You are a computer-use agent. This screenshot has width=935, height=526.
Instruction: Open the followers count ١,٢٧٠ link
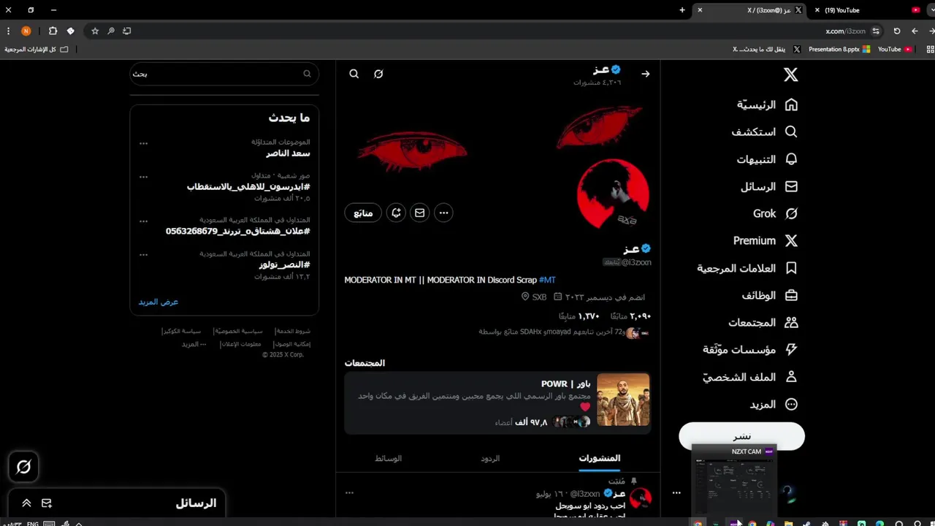point(579,316)
